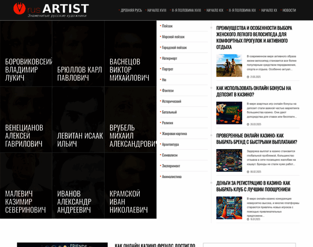Click the Deposit Bonus article thumbnail
The height and width of the screenshot is (247, 313).
click(229, 113)
